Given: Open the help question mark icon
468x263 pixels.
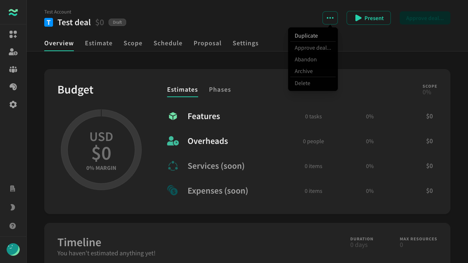Looking at the screenshot, I should click(13, 226).
